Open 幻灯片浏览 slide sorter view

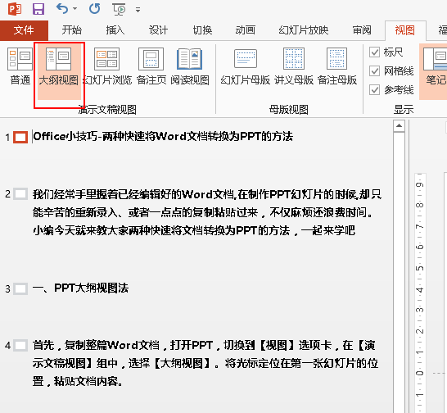pos(107,66)
